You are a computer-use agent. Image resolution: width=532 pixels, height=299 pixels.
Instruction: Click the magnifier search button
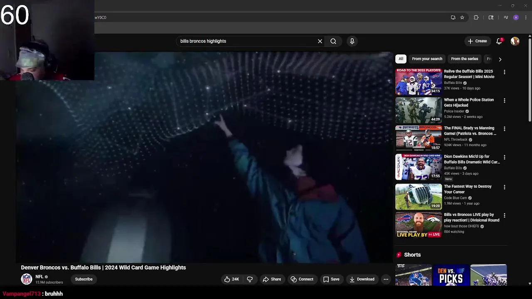pyautogui.click(x=333, y=41)
